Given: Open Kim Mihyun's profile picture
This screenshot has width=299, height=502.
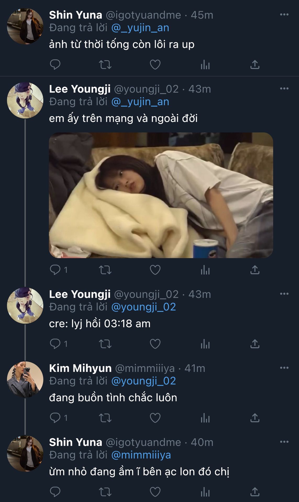Looking at the screenshot, I should 25,380.
